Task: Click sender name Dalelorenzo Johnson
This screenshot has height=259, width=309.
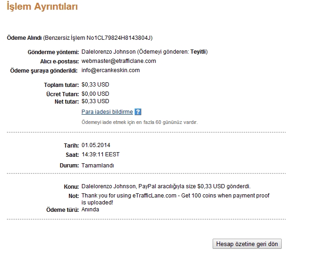Action: pyautogui.click(x=108, y=52)
